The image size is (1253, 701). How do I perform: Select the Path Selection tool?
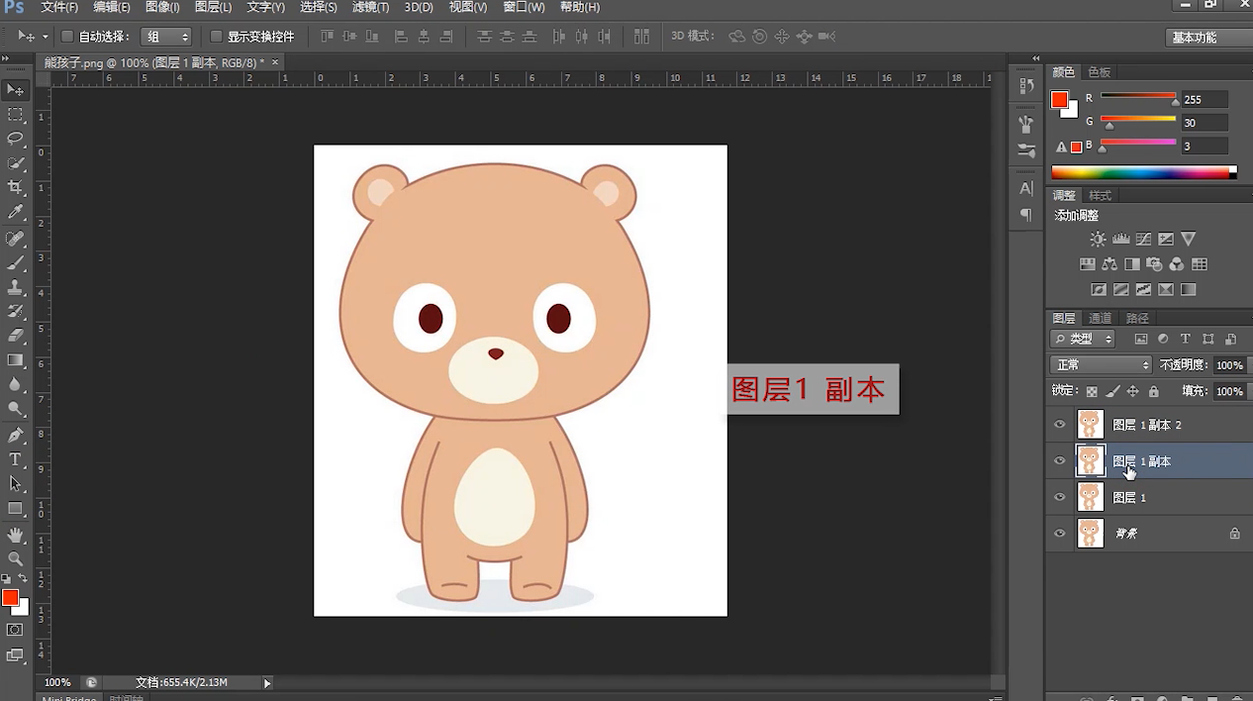click(x=16, y=484)
